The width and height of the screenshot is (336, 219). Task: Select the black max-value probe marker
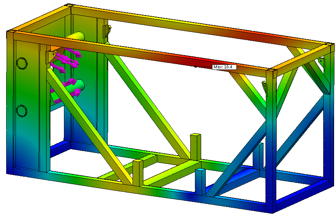pos(195,66)
